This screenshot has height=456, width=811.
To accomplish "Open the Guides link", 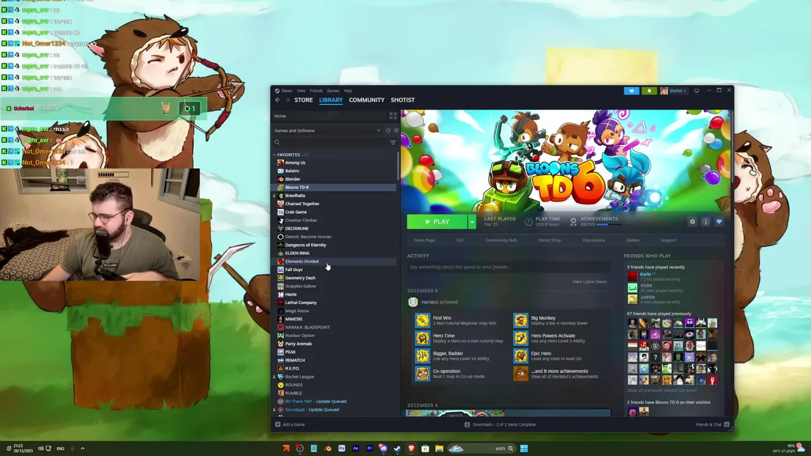I will [633, 240].
